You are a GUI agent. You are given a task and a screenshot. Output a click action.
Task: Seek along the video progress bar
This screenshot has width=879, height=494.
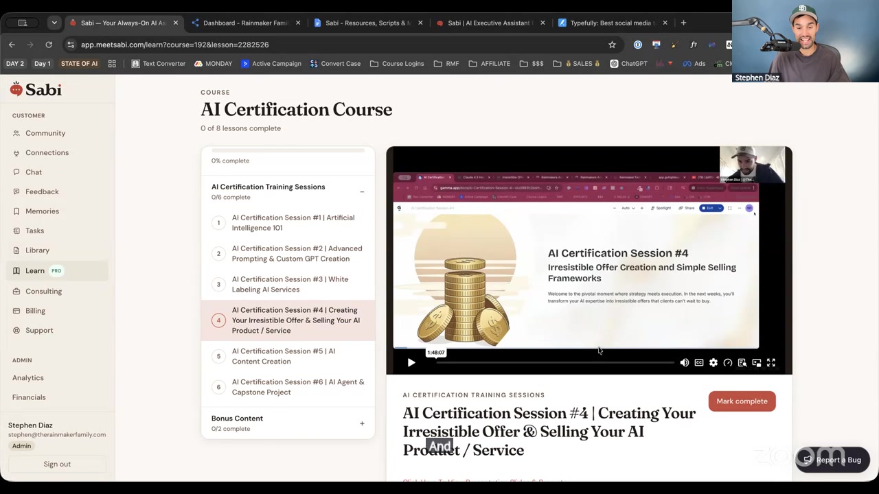555,362
